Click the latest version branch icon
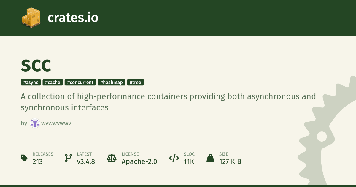The height and width of the screenshot is (187, 356). tap(68, 158)
